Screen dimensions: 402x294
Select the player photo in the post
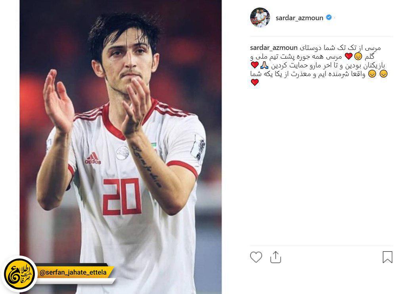click(121, 147)
